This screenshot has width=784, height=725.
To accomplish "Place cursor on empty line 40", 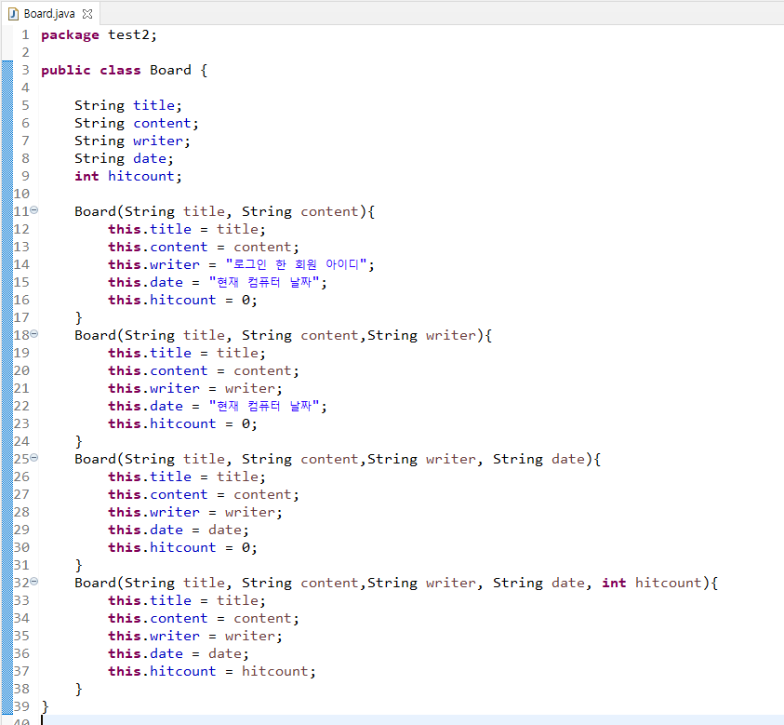I will click(x=412, y=720).
